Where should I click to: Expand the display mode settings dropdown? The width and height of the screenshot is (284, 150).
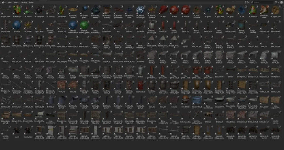(248, 2)
